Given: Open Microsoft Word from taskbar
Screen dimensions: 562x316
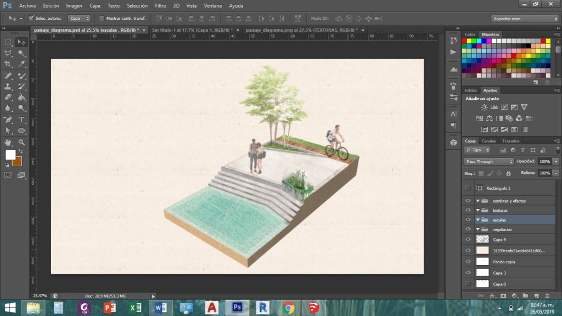Looking at the screenshot, I should [x=161, y=308].
